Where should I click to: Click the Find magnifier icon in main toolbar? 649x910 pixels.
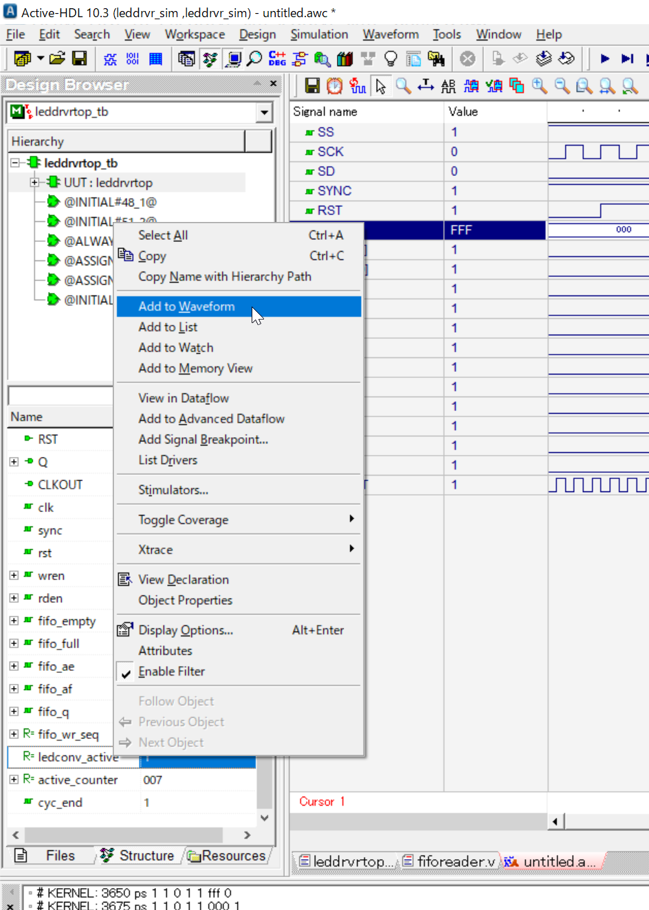254,58
